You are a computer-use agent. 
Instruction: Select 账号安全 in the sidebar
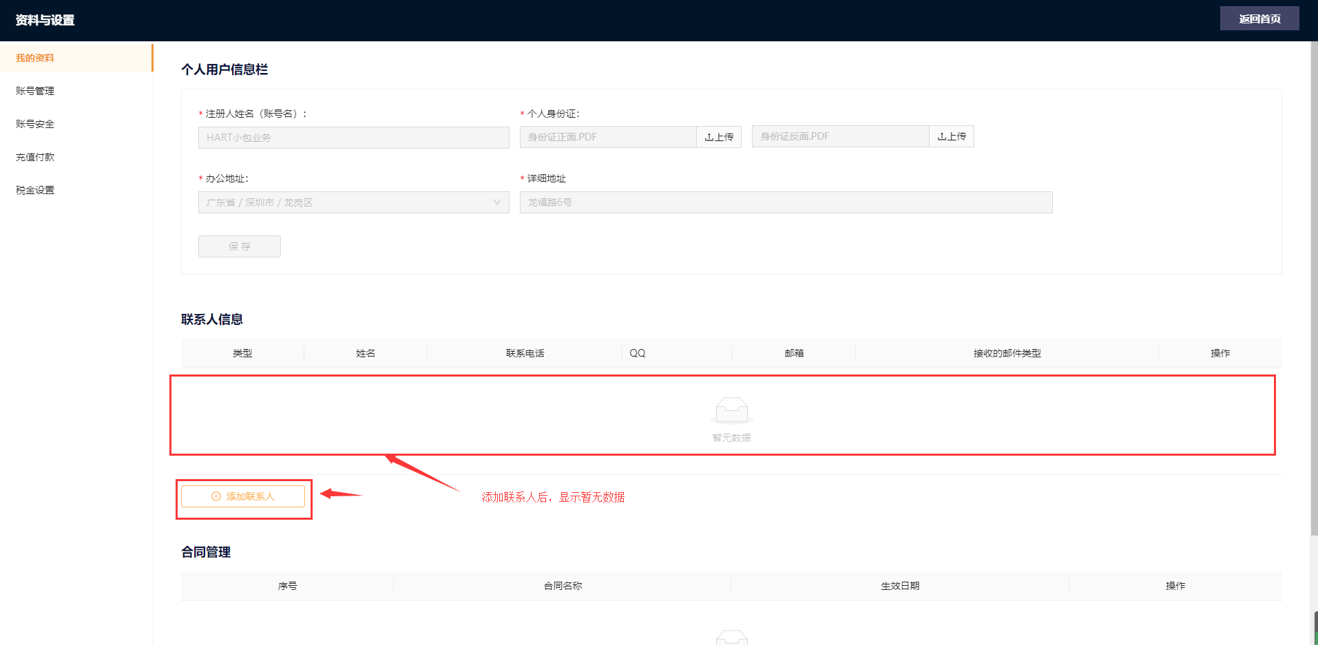click(35, 124)
